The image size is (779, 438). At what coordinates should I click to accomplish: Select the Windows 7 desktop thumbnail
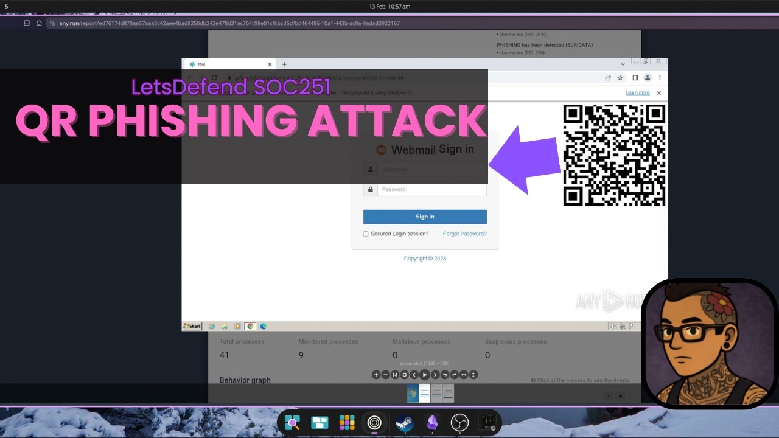tap(413, 394)
